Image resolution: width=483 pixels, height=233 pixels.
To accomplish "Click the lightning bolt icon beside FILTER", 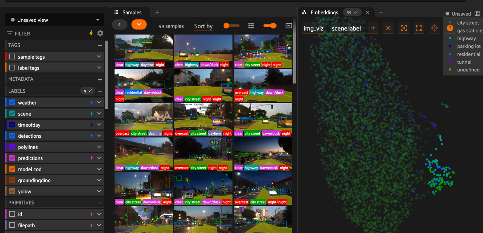I will point(91,34).
